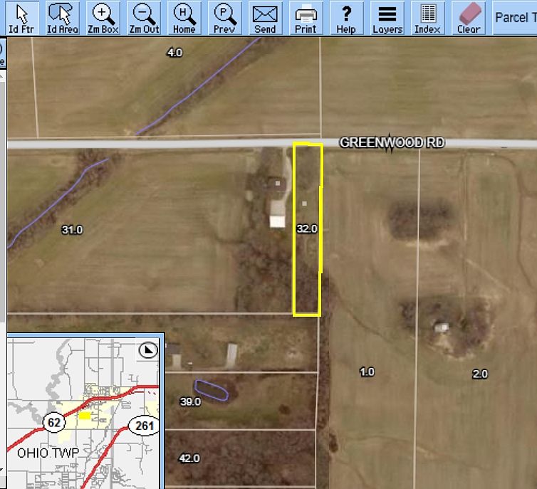Click the Parcel button in toolbar
Viewport: 537px width, 489px height.
click(x=515, y=18)
